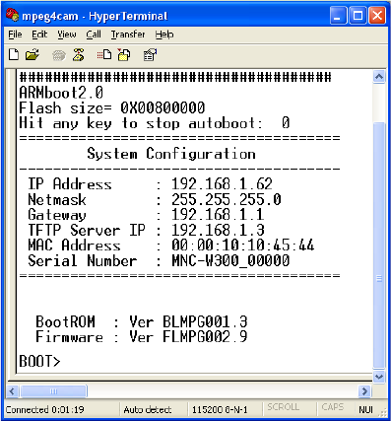Click the Properties toolbar icon
This screenshot has width=391, height=421.
[150, 55]
